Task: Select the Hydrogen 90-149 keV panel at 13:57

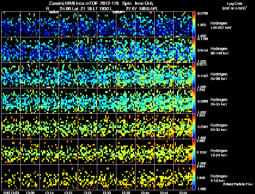Action: click(x=183, y=50)
